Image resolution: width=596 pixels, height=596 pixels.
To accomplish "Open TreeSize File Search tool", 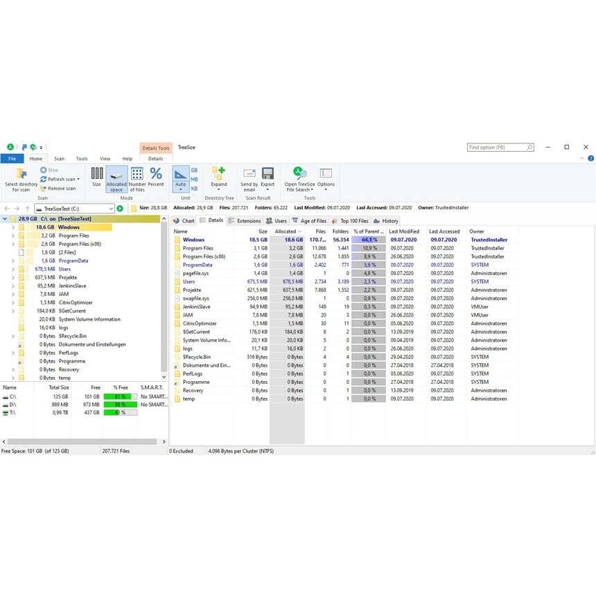I will (299, 173).
